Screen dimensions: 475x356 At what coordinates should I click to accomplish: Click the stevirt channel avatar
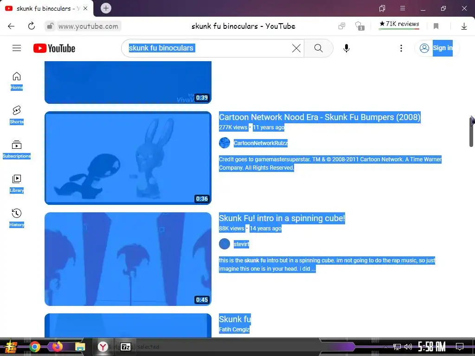click(x=225, y=244)
